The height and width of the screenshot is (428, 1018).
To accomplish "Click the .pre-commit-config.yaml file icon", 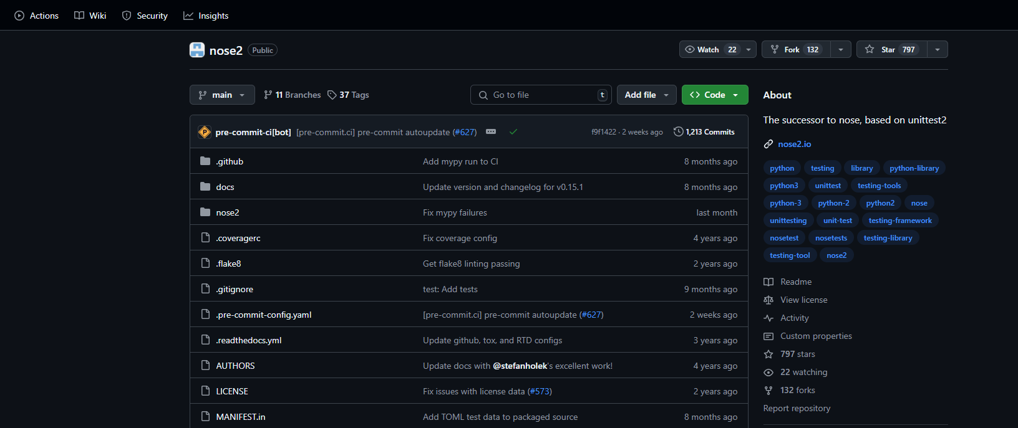I will (205, 314).
